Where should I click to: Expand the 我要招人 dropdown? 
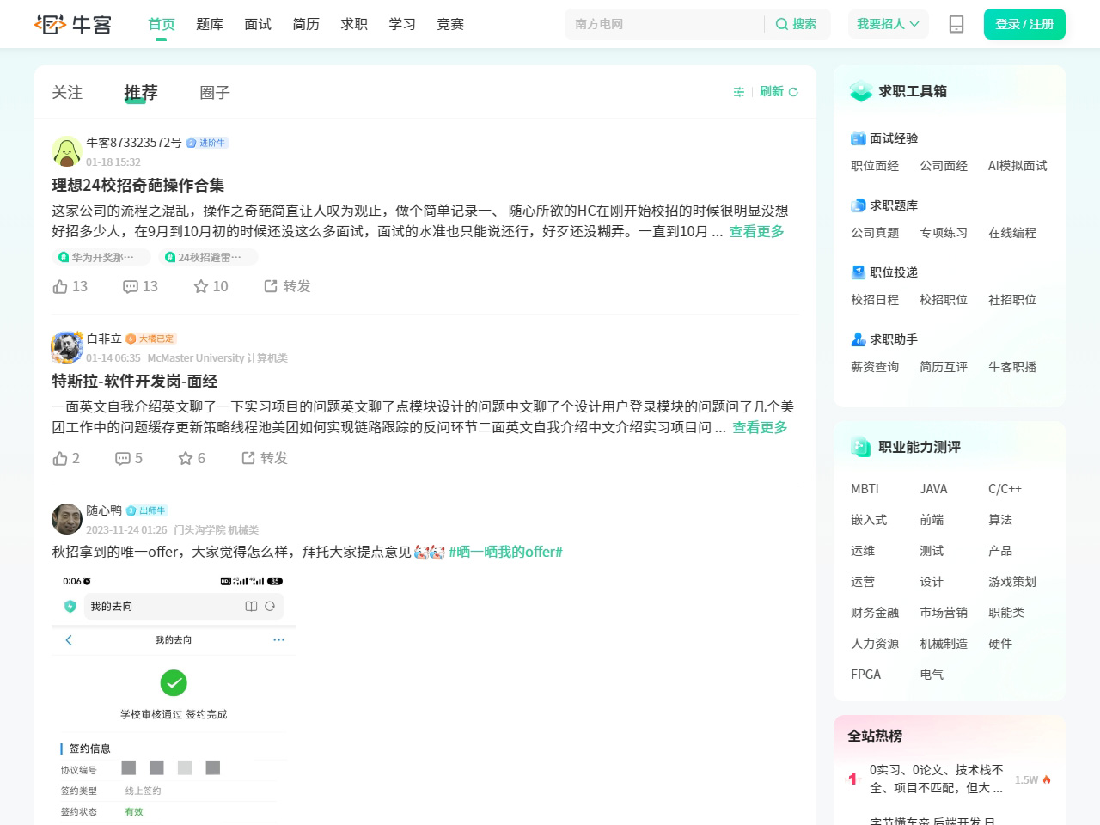pyautogui.click(x=888, y=24)
